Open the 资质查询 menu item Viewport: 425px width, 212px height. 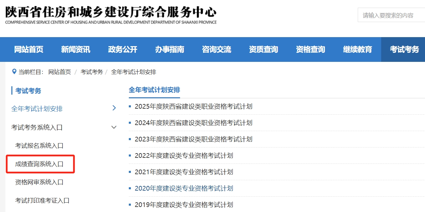tap(263, 49)
